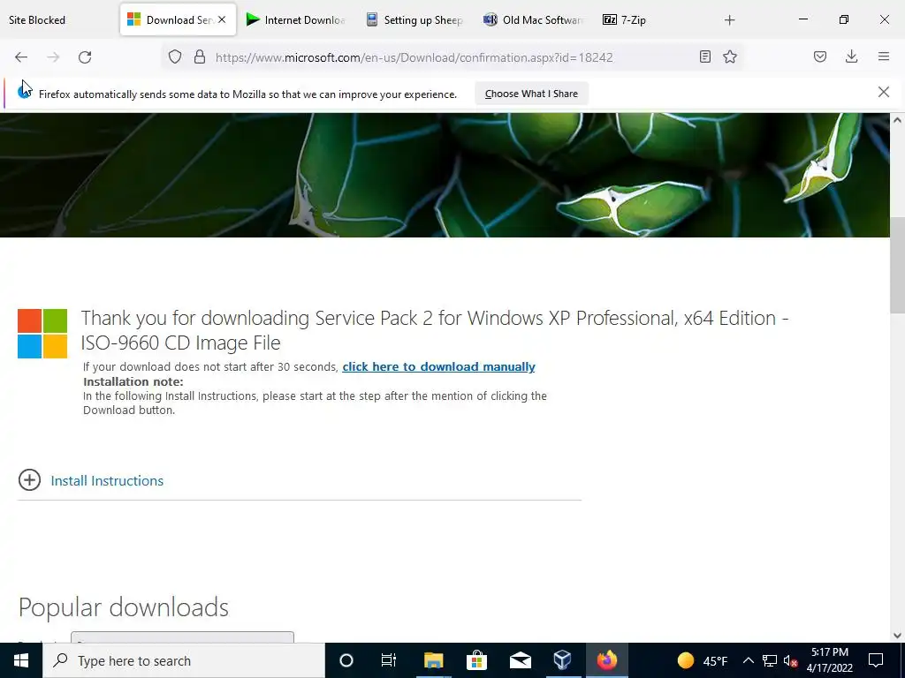
Task: Open the notification center icon
Action: tap(876, 660)
